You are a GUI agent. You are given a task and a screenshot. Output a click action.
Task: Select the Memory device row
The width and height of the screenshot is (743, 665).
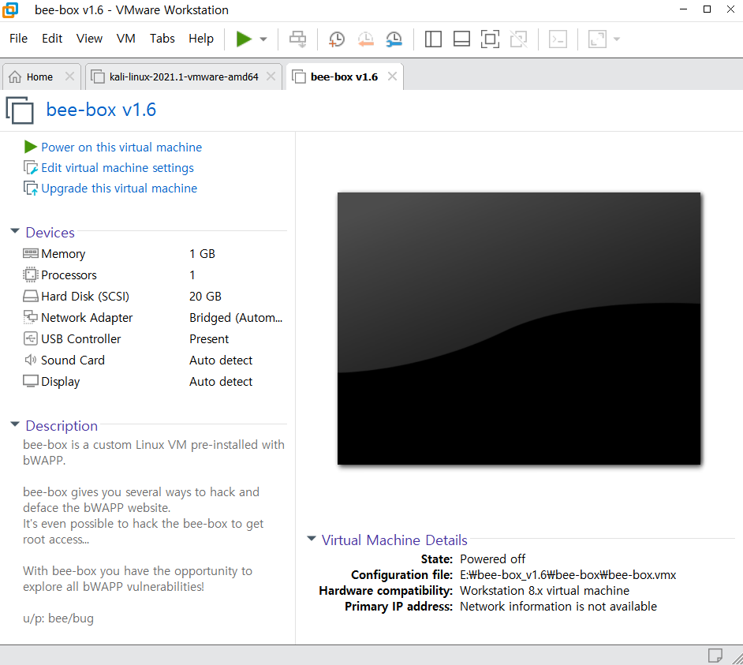point(154,253)
